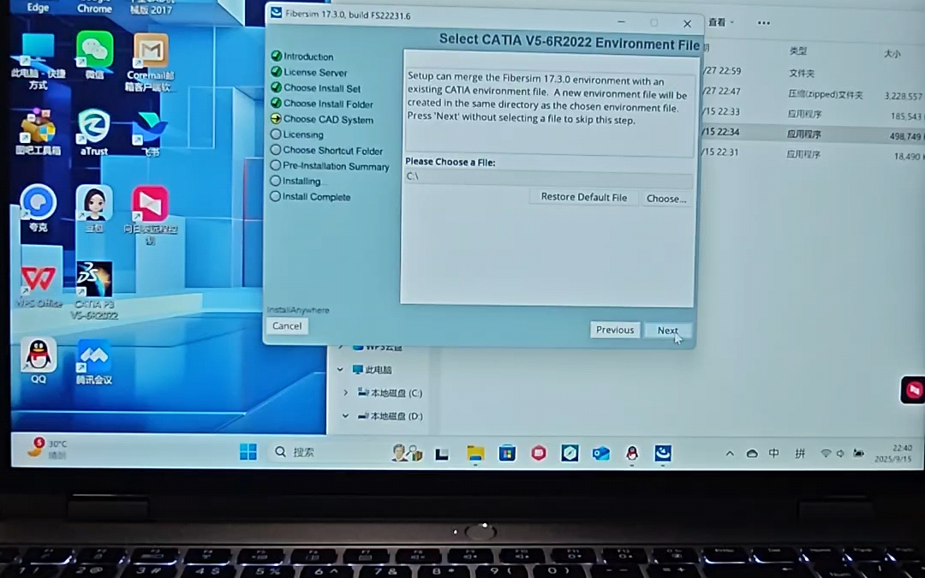Open the 图吧工具箱 desktop icon

(x=38, y=132)
